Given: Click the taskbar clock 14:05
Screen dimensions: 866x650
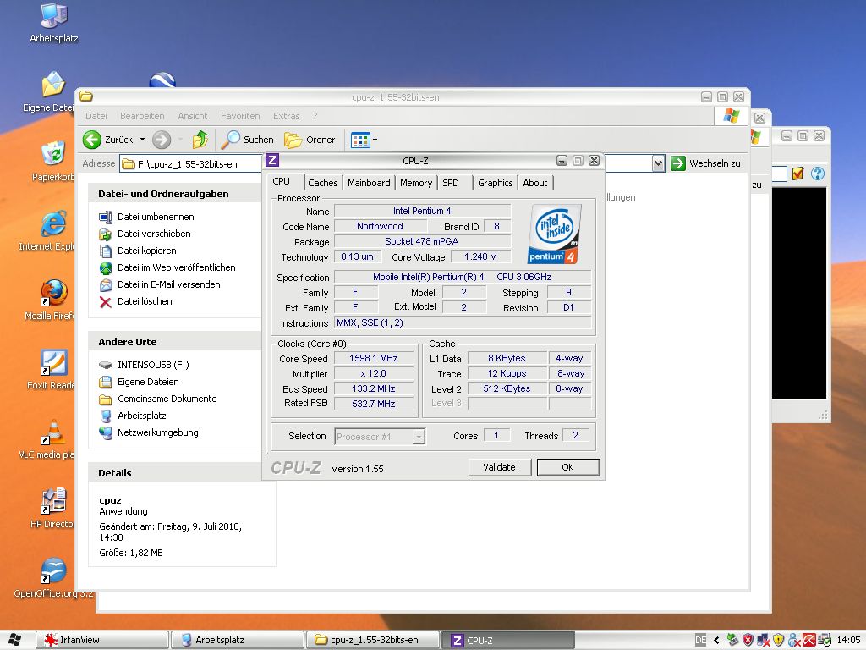Looking at the screenshot, I should (848, 640).
